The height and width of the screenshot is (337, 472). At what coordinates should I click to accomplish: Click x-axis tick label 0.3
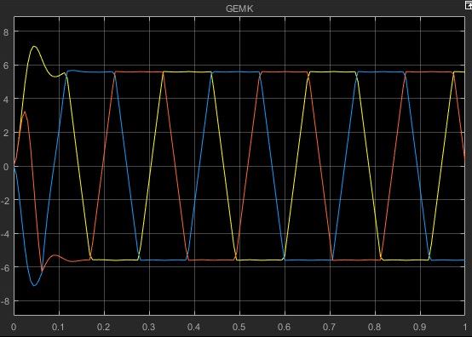pyautogui.click(x=149, y=327)
